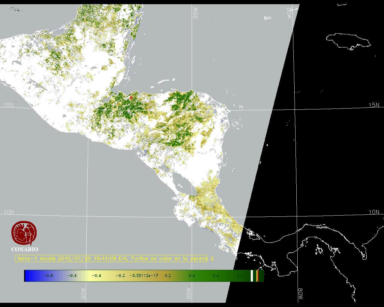Viewport: 384px width, 307px height.
Task: Click the red stripe on the color scale
Action: [257, 276]
